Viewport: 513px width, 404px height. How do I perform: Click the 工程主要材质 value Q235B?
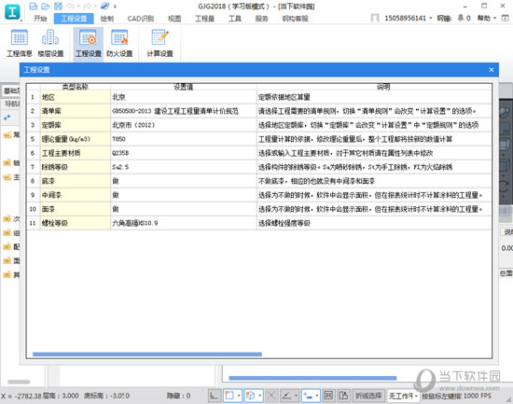(184, 153)
